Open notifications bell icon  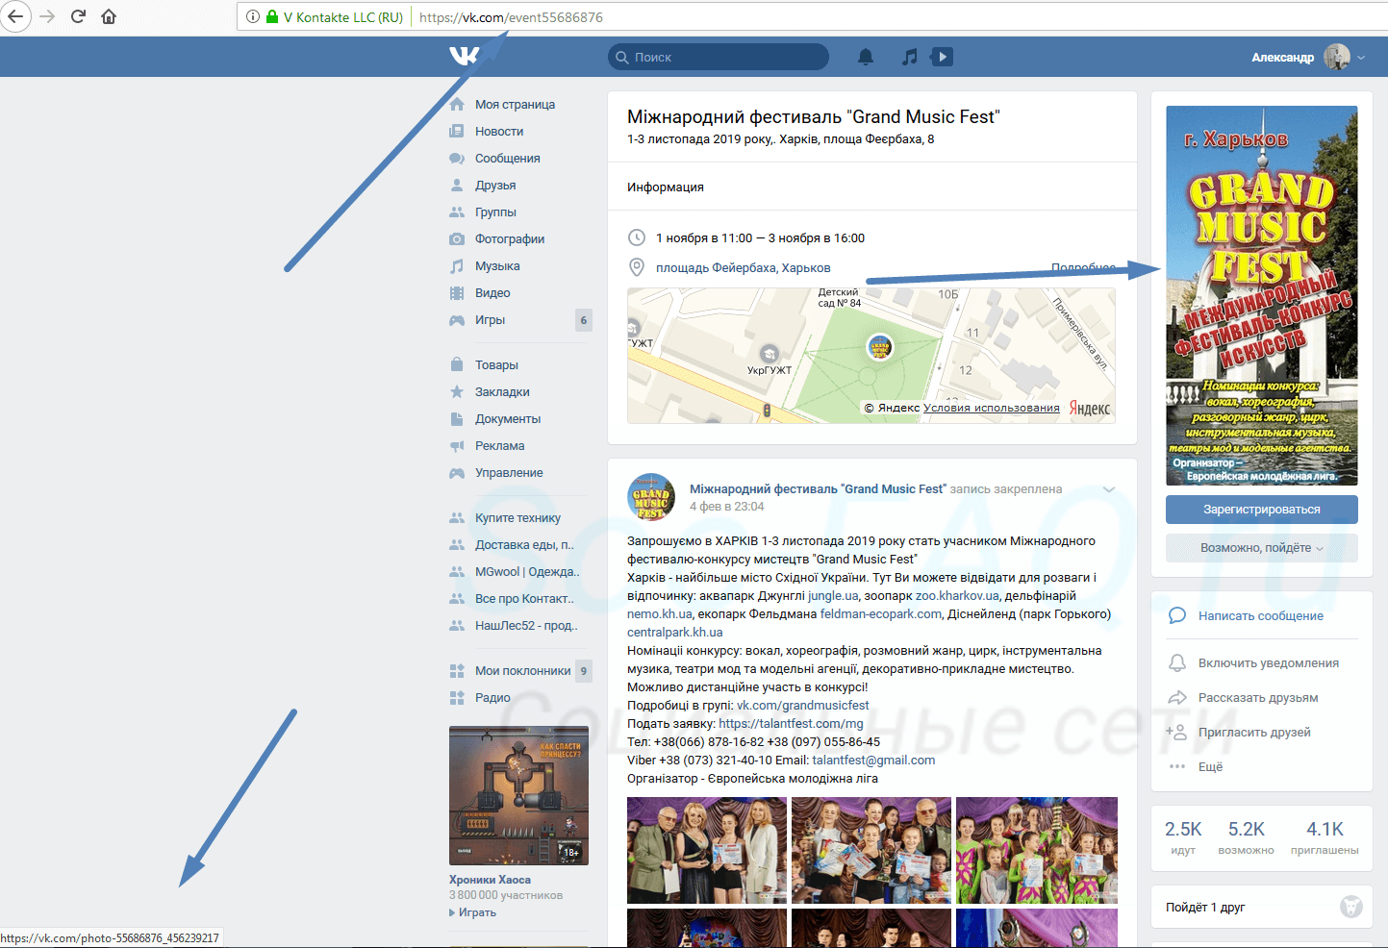866,57
